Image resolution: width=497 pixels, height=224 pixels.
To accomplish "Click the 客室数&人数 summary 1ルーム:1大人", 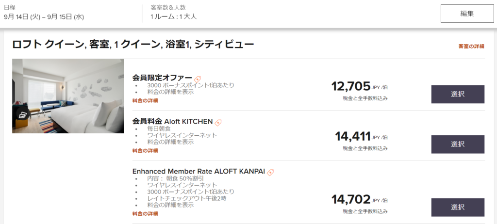I will (173, 16).
